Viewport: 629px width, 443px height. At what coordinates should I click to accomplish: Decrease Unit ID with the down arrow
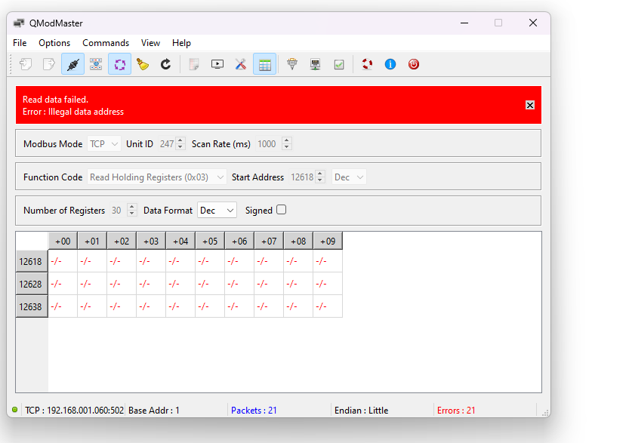point(180,147)
